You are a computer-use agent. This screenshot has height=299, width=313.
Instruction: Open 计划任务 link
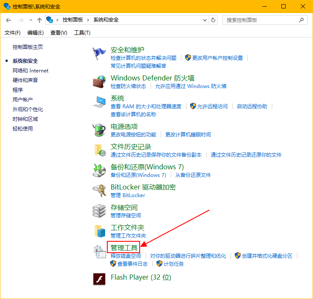tap(174, 264)
